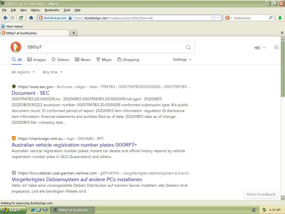
Task: Click the magnifier in the browser search box
Action: click(271, 18)
